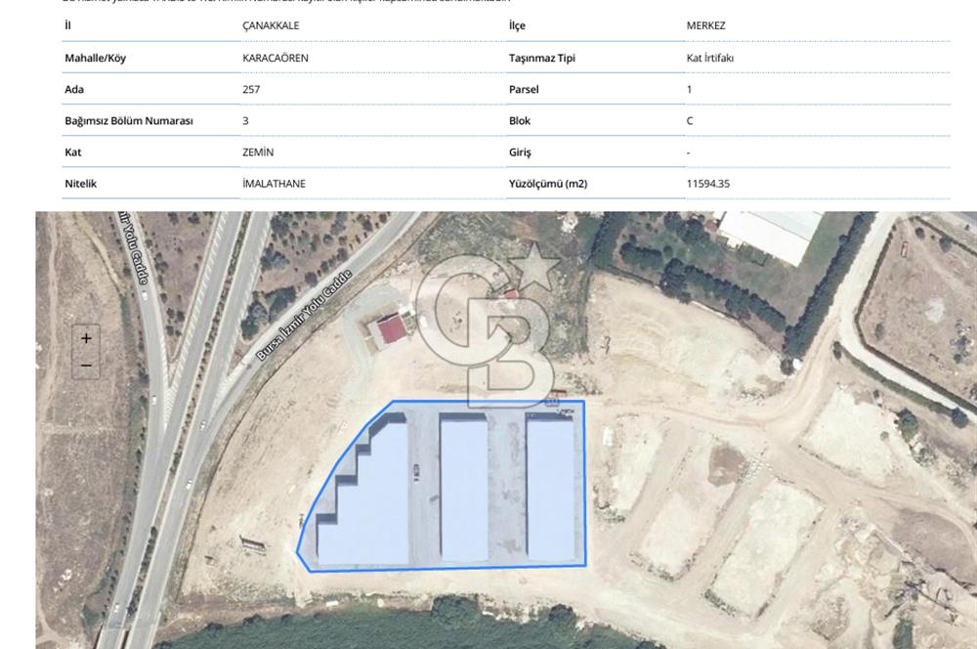Click the İlçe label
977x649 pixels.
[x=517, y=25]
